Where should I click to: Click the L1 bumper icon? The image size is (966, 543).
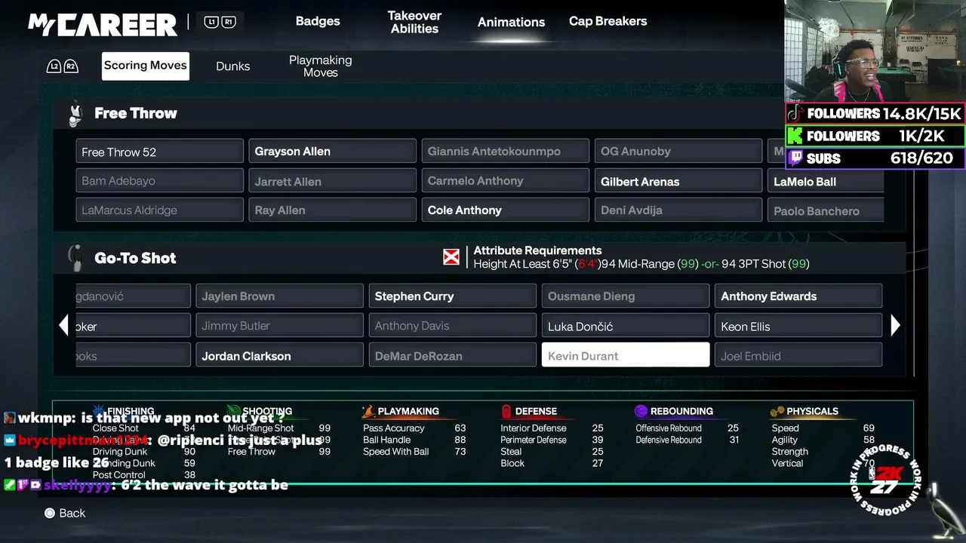click(x=211, y=23)
